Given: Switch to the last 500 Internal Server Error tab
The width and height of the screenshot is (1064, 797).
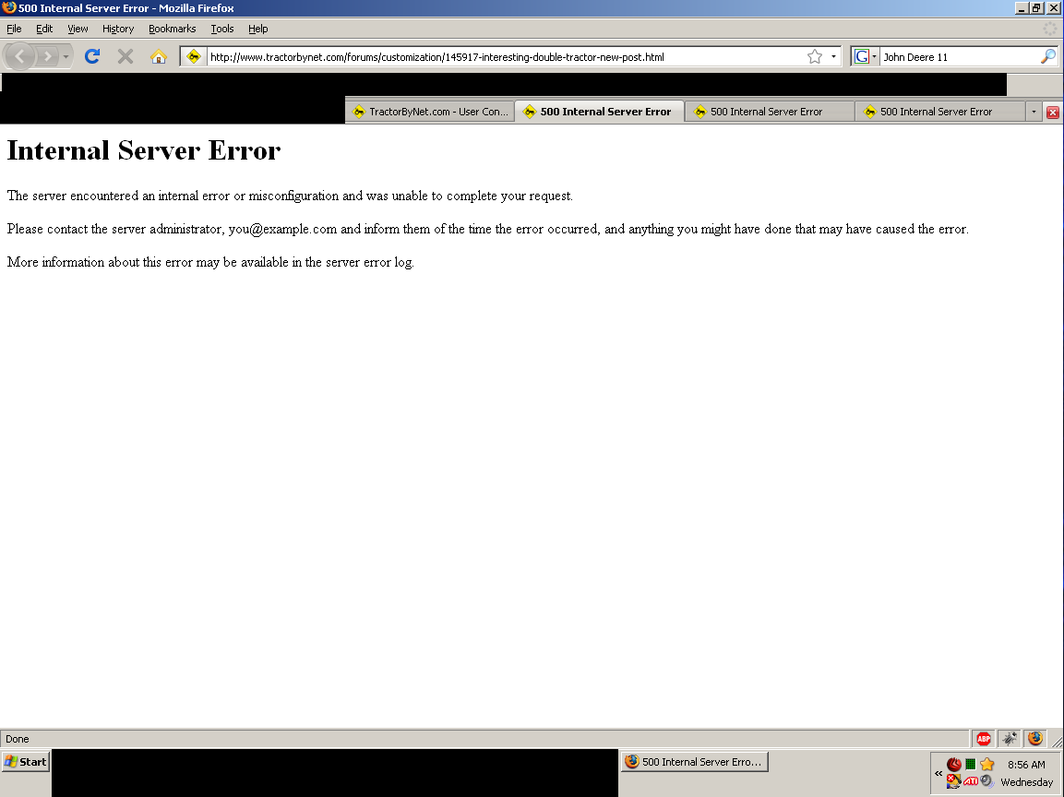Looking at the screenshot, I should pyautogui.click(x=938, y=112).
